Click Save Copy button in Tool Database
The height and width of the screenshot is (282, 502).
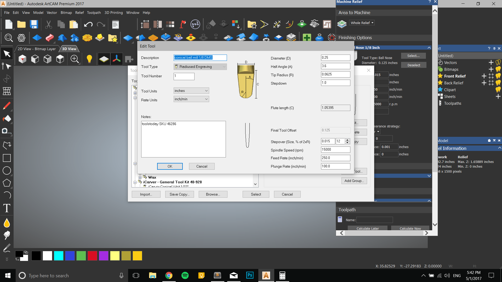(179, 194)
